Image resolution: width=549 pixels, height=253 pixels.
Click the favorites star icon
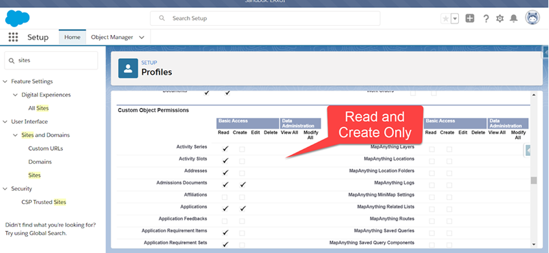[445, 19]
